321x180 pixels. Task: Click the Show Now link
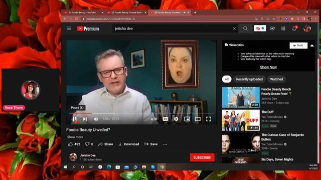point(268,67)
